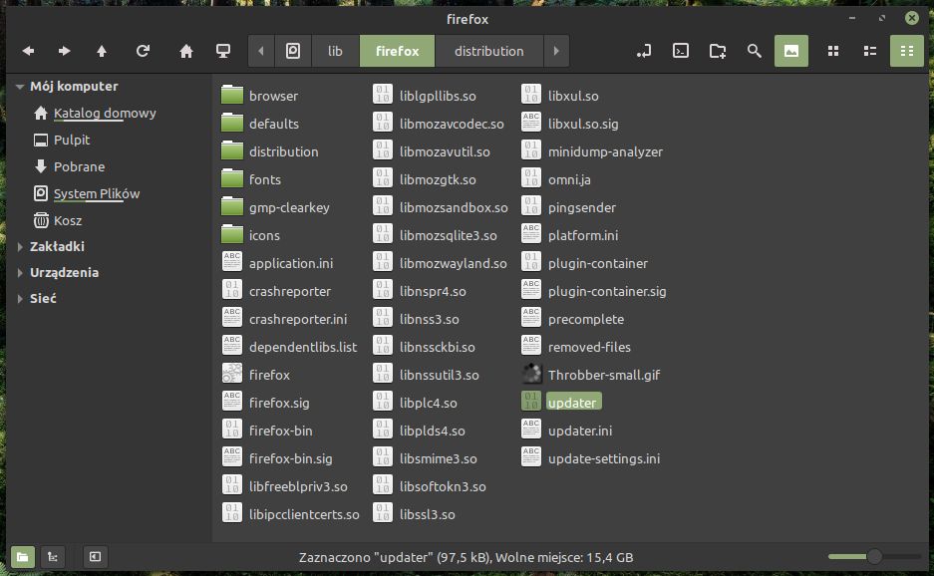This screenshot has height=576, width=934.
Task: Select the application.ini file
Action: (x=277, y=263)
